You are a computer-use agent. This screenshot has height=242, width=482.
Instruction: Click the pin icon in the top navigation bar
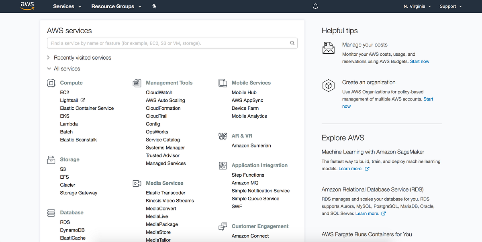point(154,6)
